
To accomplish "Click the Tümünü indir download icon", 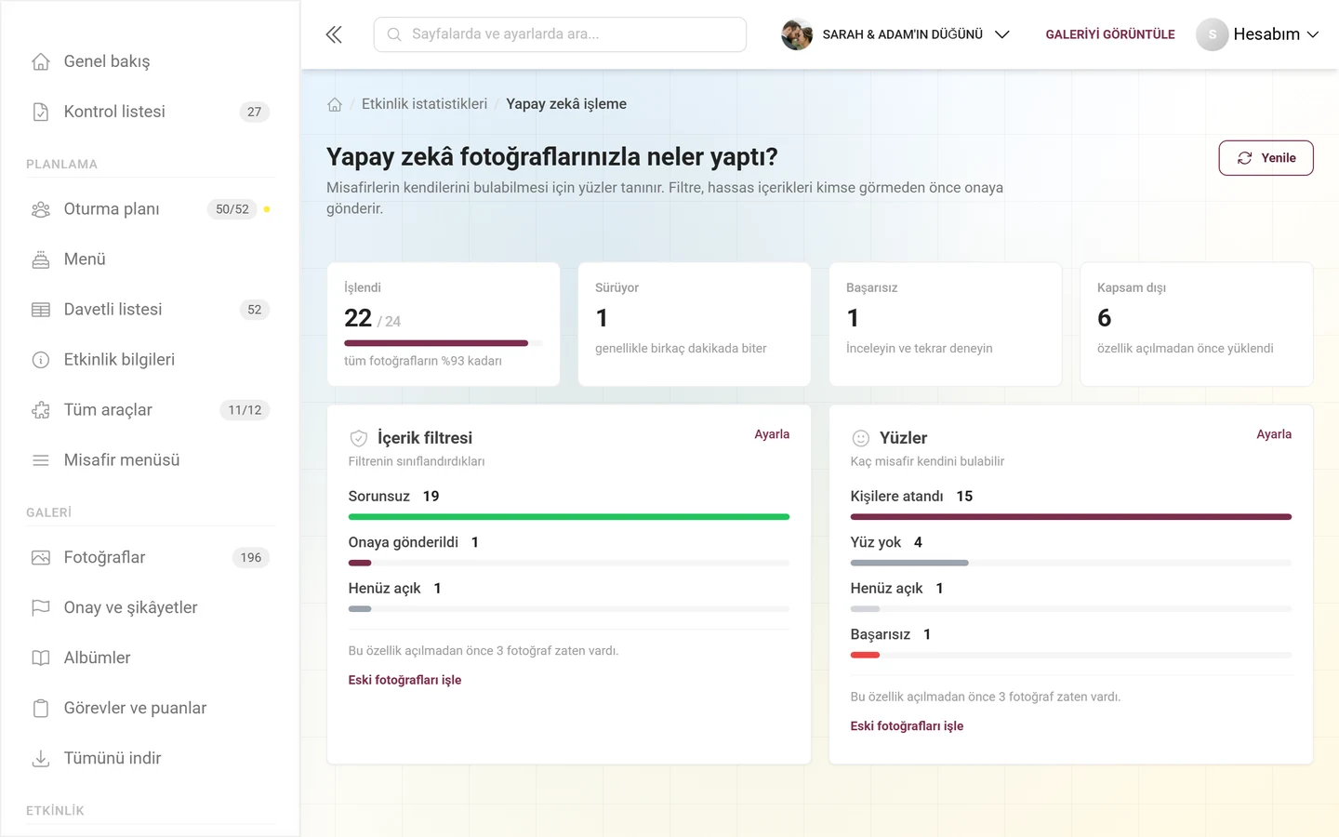I will [41, 759].
